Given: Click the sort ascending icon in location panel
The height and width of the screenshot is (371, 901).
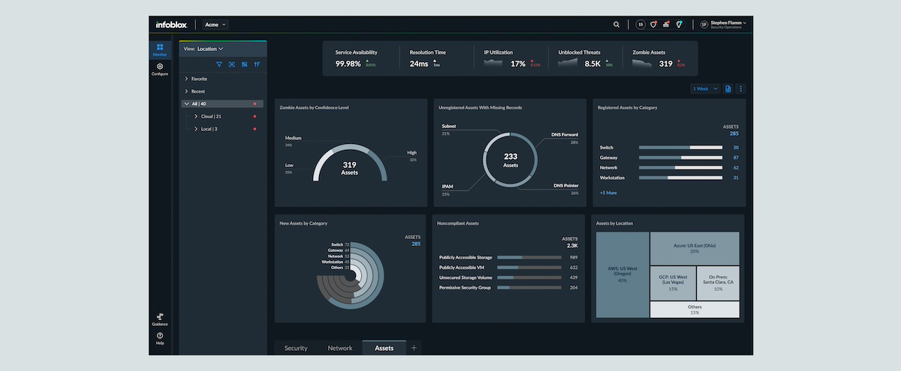Looking at the screenshot, I should [x=257, y=64].
